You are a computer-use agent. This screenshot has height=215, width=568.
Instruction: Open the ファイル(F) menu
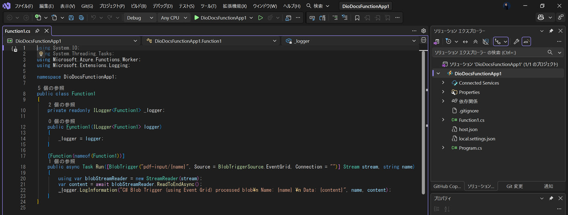(24, 6)
